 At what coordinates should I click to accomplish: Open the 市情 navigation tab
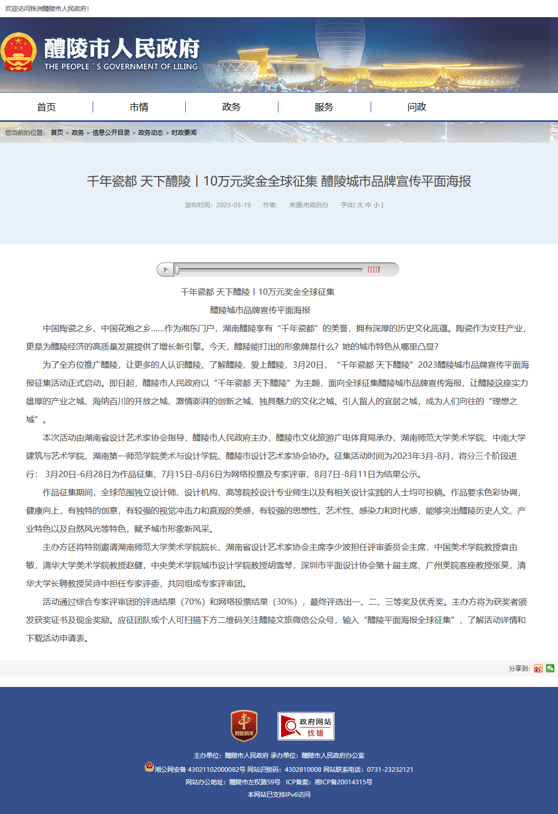coord(139,107)
